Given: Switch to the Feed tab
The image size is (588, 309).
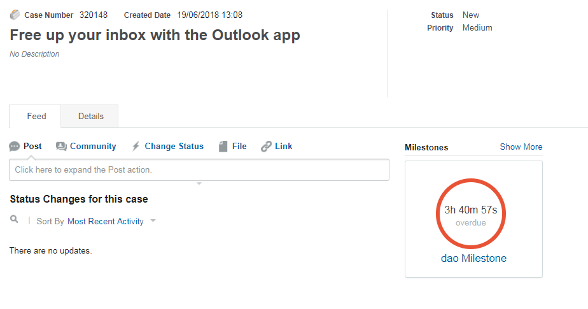Looking at the screenshot, I should (36, 117).
